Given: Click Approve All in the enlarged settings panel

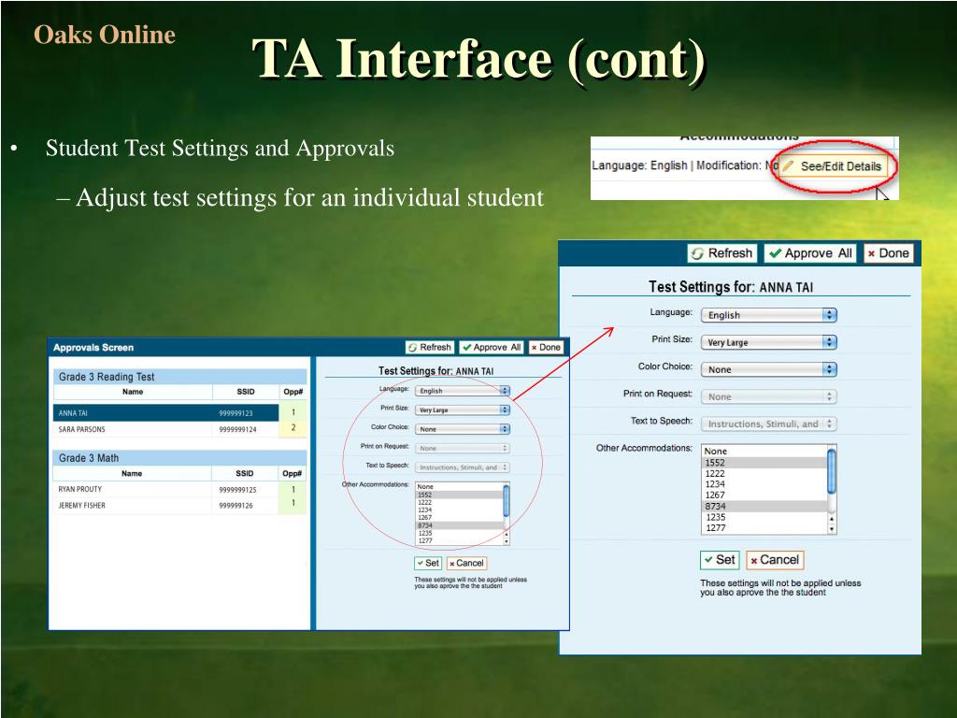Looking at the screenshot, I should pyautogui.click(x=810, y=252).
